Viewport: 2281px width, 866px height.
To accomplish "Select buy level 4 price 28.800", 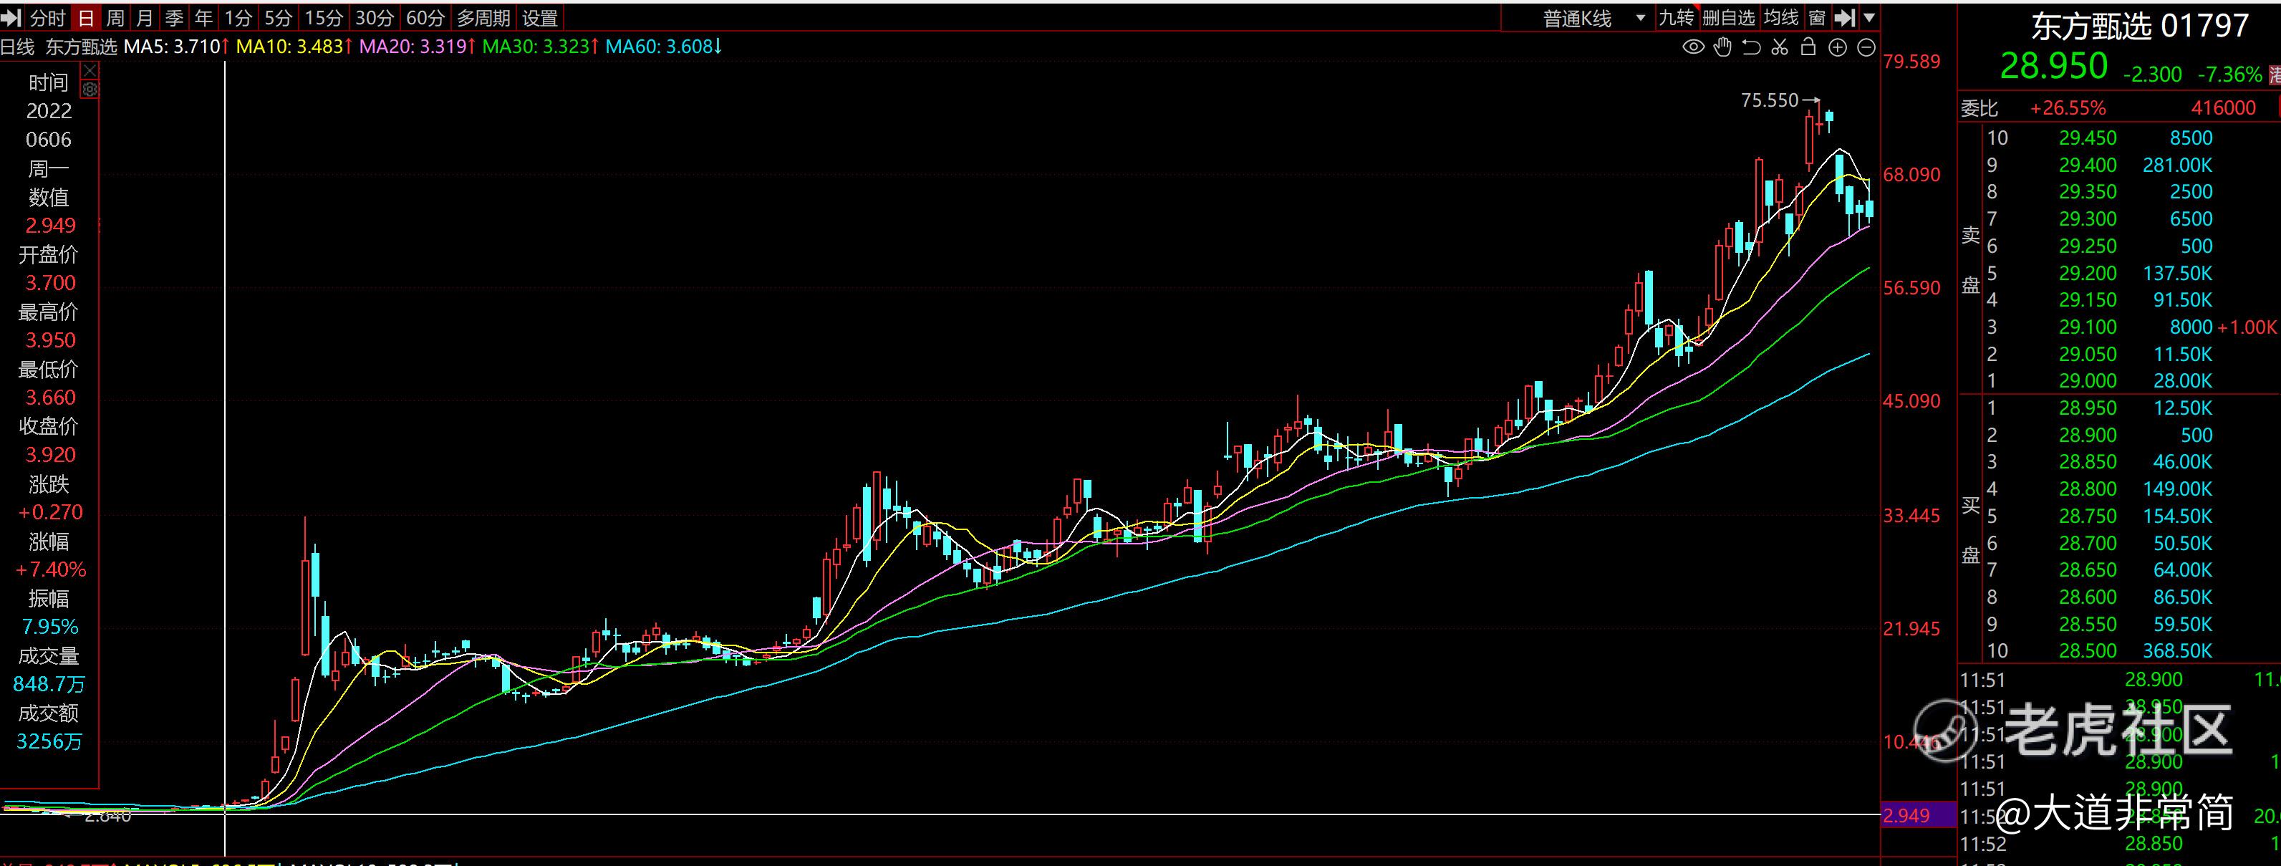I will coord(2087,490).
